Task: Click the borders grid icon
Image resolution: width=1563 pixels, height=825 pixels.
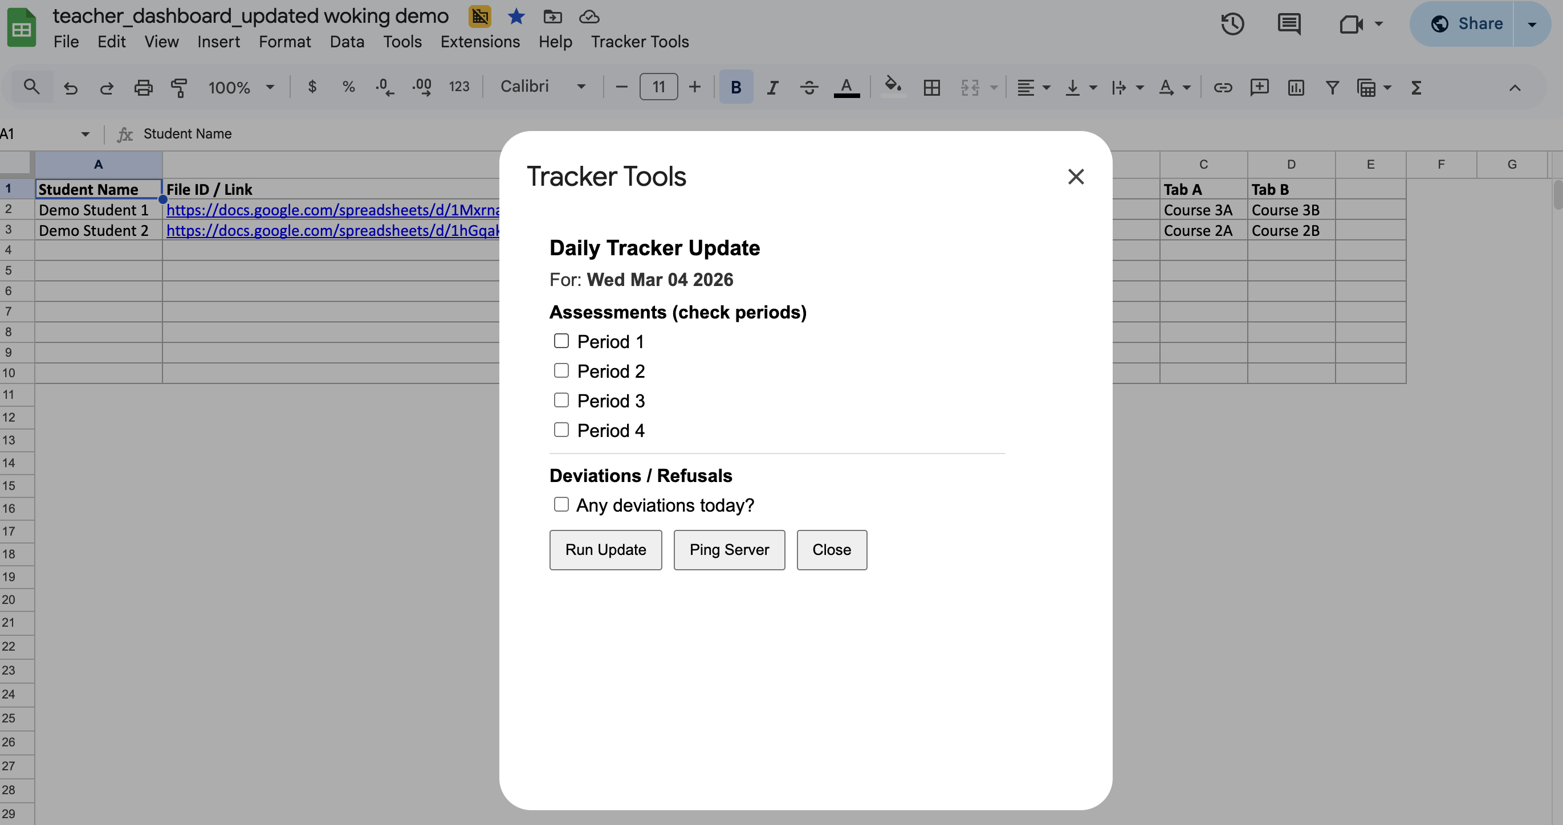Action: [x=931, y=88]
